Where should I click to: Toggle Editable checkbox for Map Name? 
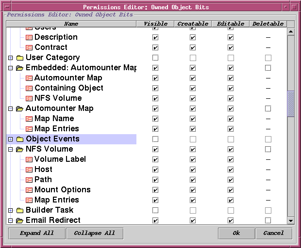pyautogui.click(x=231, y=119)
